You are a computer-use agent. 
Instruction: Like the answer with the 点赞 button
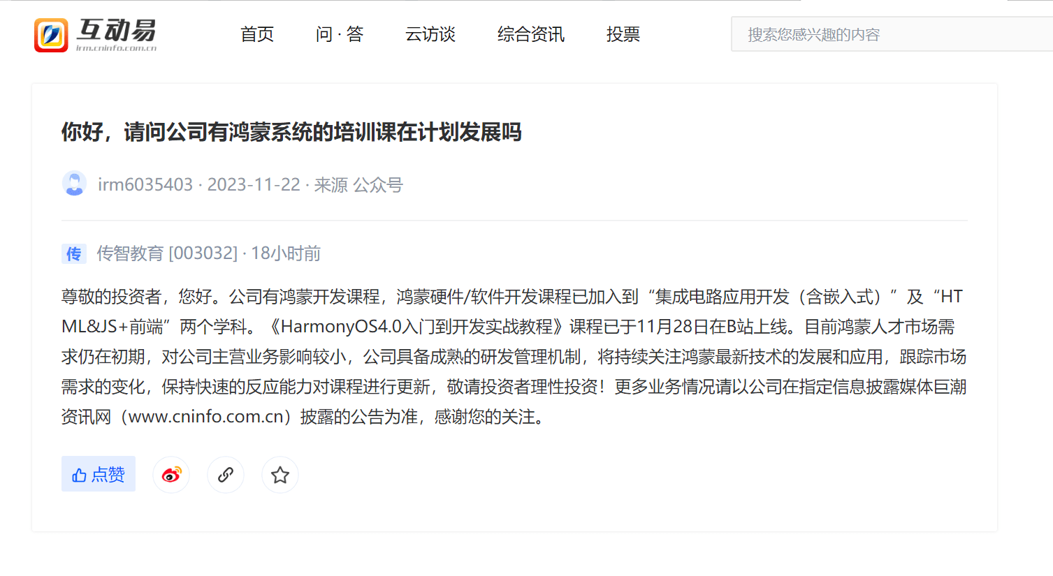99,474
